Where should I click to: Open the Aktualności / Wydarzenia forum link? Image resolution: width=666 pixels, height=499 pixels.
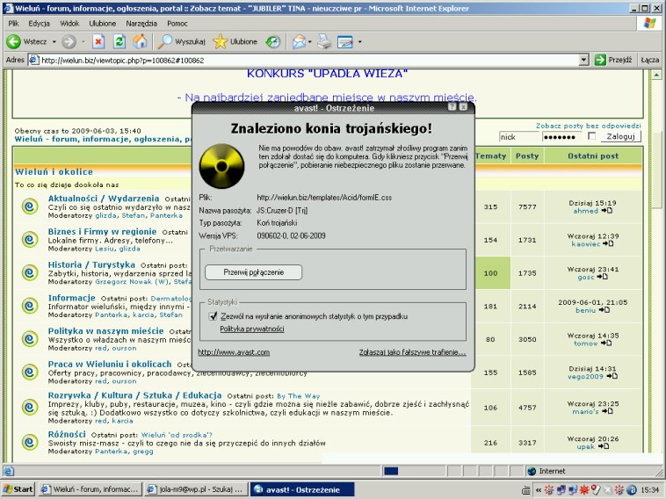[104, 199]
